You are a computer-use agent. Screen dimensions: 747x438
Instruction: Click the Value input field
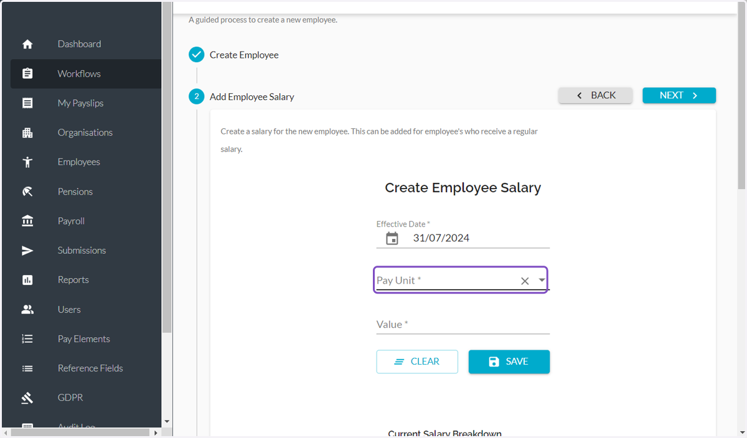pyautogui.click(x=463, y=324)
